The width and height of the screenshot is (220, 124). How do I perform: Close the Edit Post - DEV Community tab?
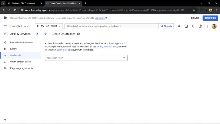[x=41, y=3]
